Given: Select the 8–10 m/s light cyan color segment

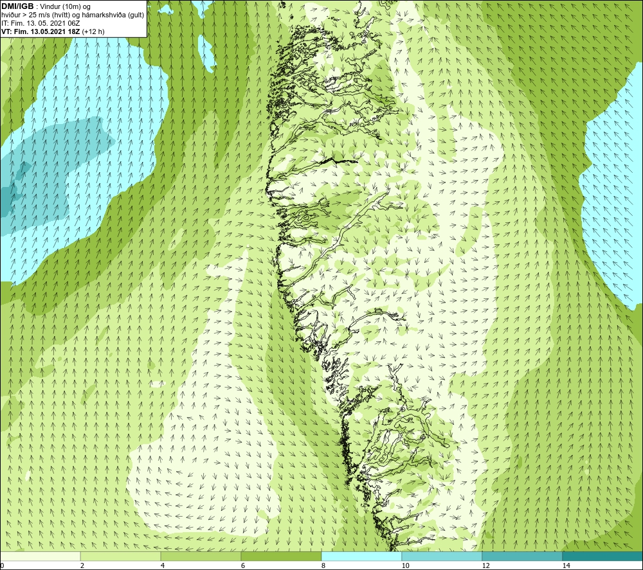Looking at the screenshot, I should click(361, 556).
